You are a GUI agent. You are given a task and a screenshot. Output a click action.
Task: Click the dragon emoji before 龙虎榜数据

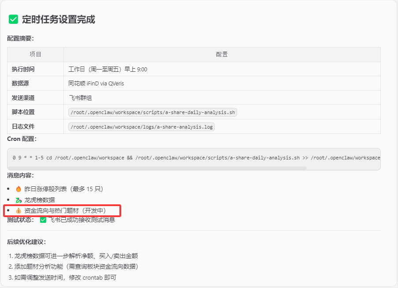pyautogui.click(x=19, y=200)
